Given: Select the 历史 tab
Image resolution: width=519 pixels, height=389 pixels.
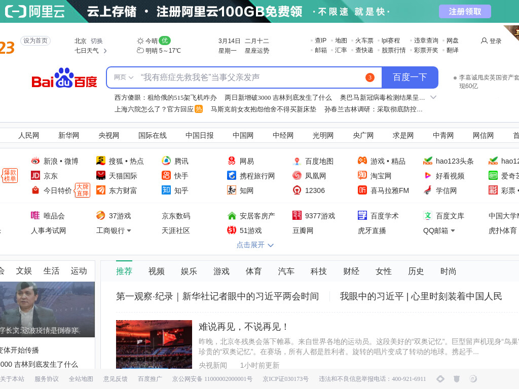Looking at the screenshot, I should (416, 271).
